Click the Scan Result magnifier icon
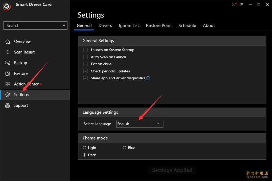This screenshot has height=181, width=272. tap(8, 52)
